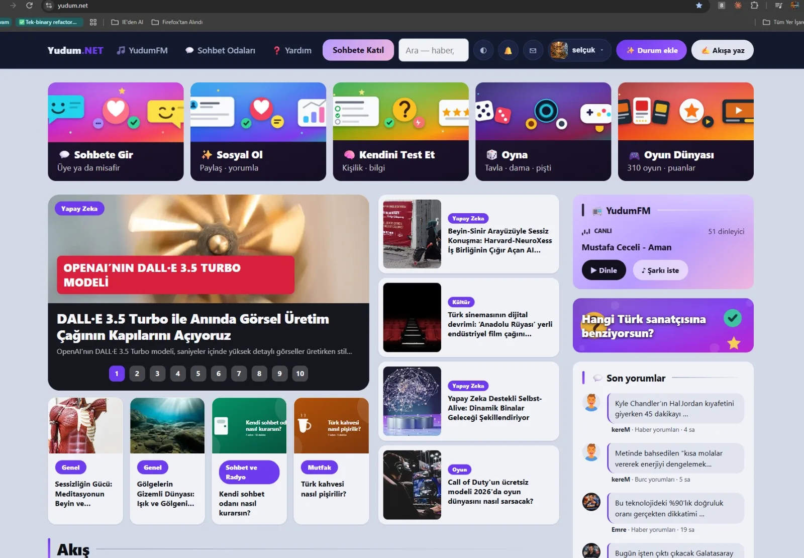Open the messages envelope icon
804x558 pixels.
click(533, 50)
